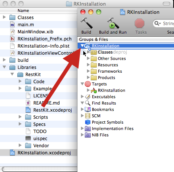174x172 pixels.
Task: Open Project Symbols blue cube
Action: [88, 122]
